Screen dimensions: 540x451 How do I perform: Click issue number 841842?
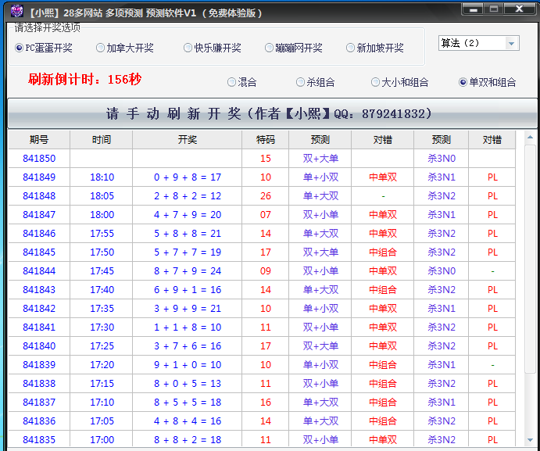[39, 309]
